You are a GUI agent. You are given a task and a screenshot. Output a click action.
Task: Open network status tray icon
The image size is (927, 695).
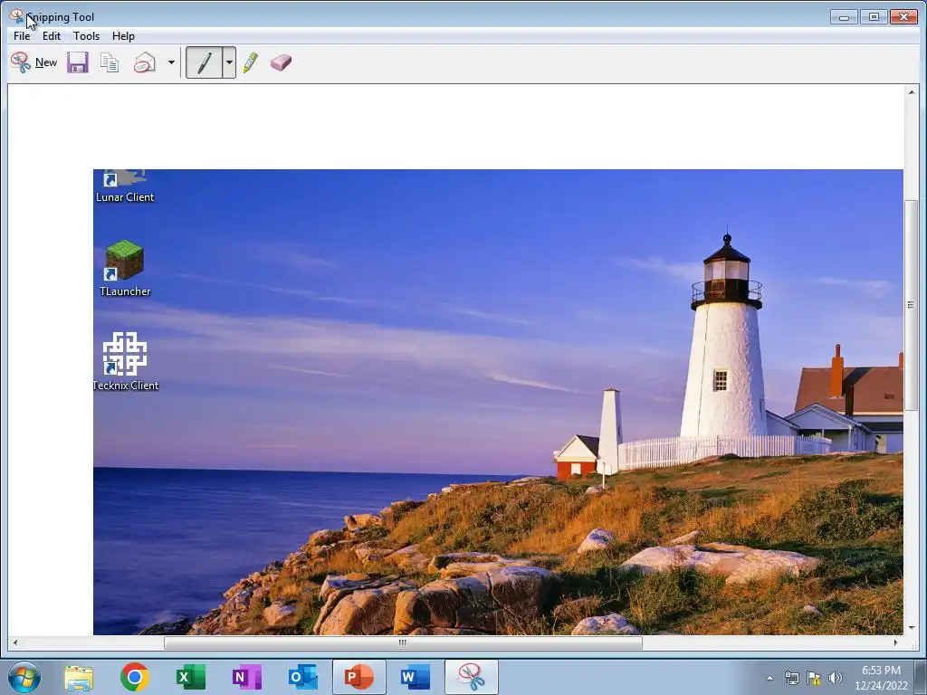pyautogui.click(x=791, y=678)
